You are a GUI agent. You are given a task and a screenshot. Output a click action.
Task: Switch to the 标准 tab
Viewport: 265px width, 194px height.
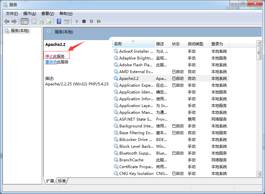click(62, 181)
